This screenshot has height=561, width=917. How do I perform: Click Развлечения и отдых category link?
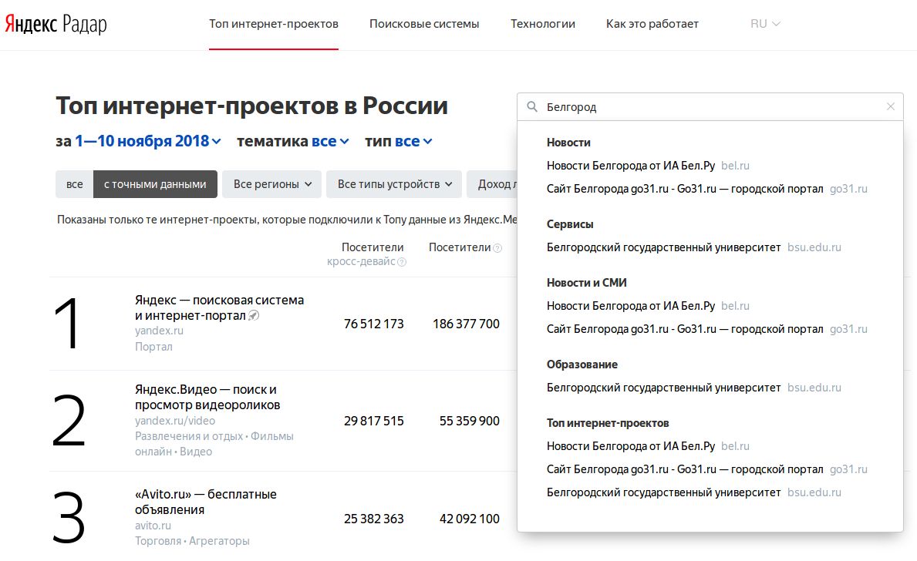[x=189, y=436]
